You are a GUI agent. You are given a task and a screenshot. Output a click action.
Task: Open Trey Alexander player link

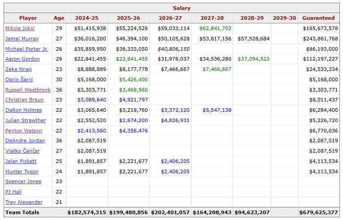24,202
